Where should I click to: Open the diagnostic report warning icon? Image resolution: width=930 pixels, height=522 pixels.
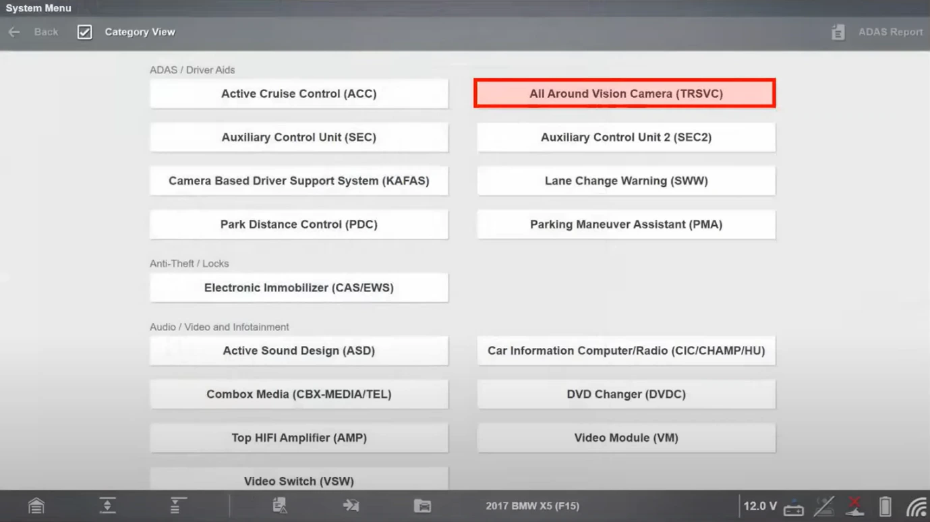point(279,506)
